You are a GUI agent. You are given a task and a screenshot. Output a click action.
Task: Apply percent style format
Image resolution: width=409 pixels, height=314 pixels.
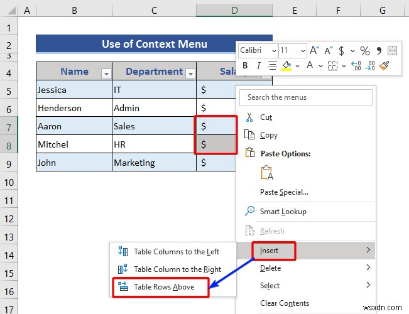pyautogui.click(x=364, y=51)
